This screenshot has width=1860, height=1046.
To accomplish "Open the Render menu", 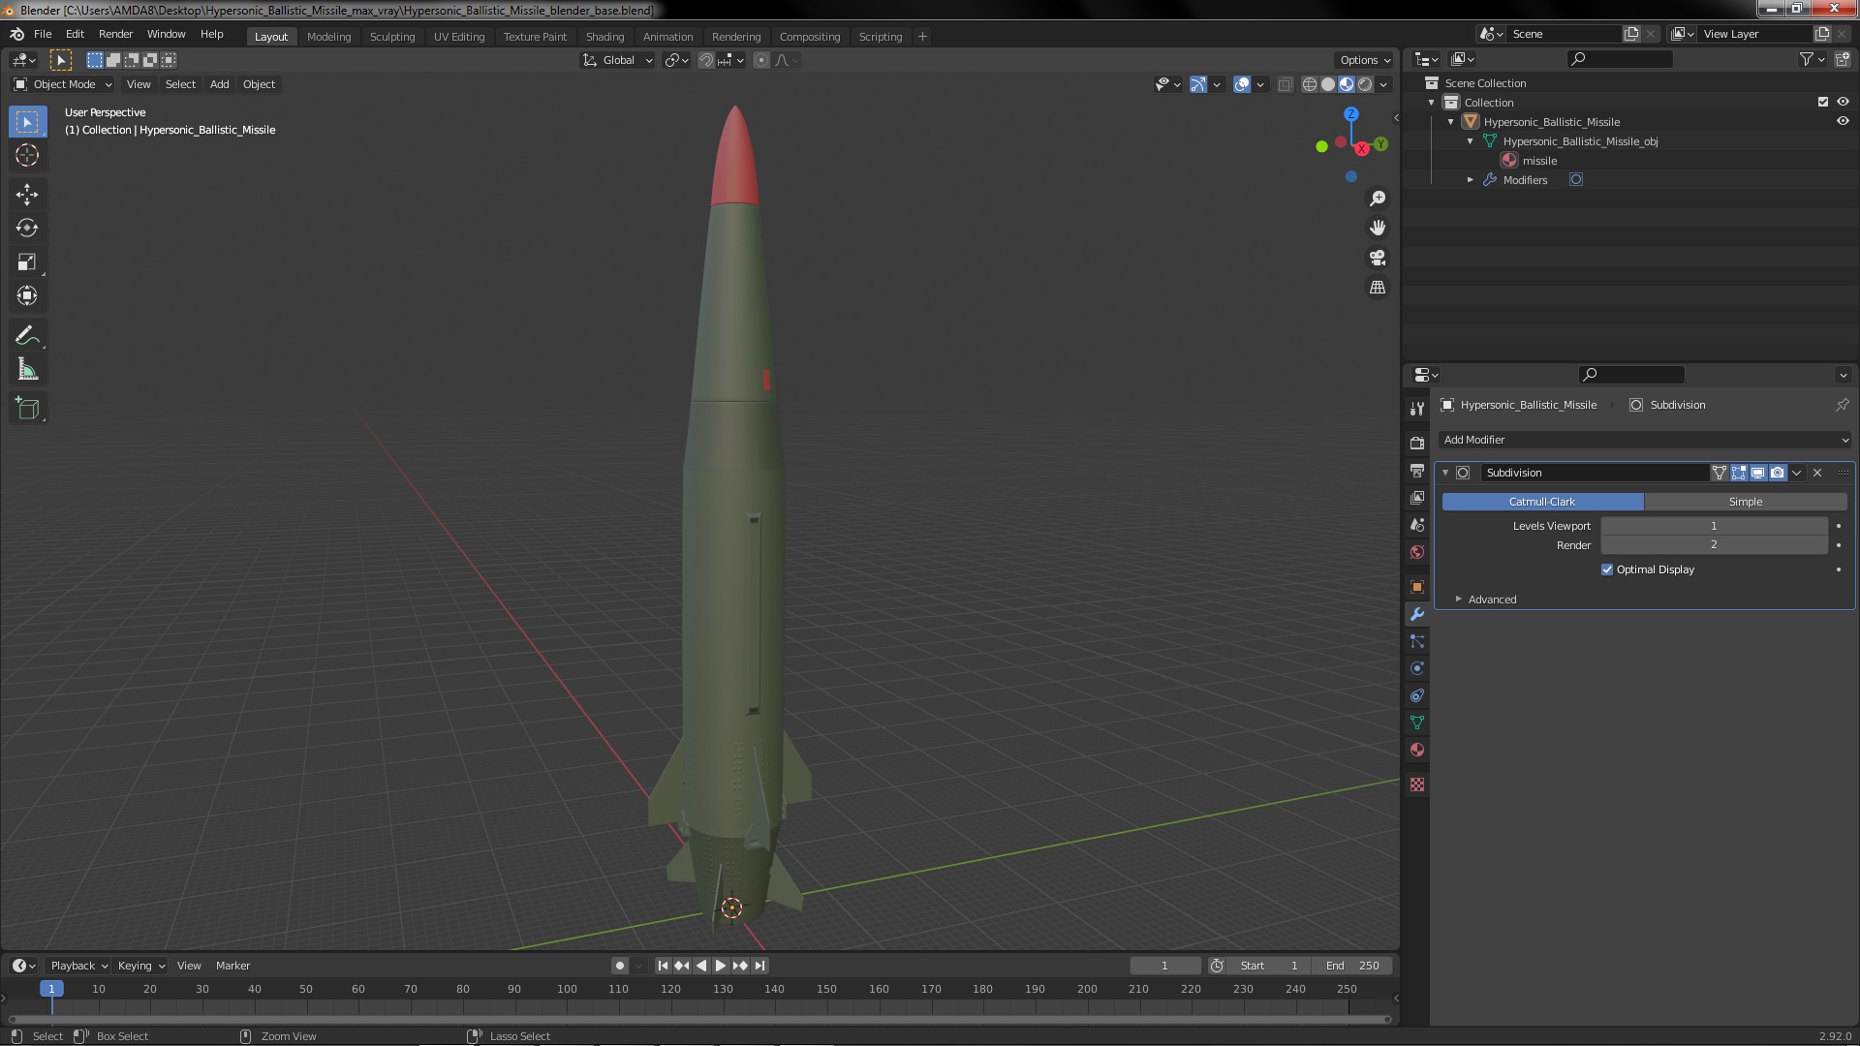I will pyautogui.click(x=115, y=34).
